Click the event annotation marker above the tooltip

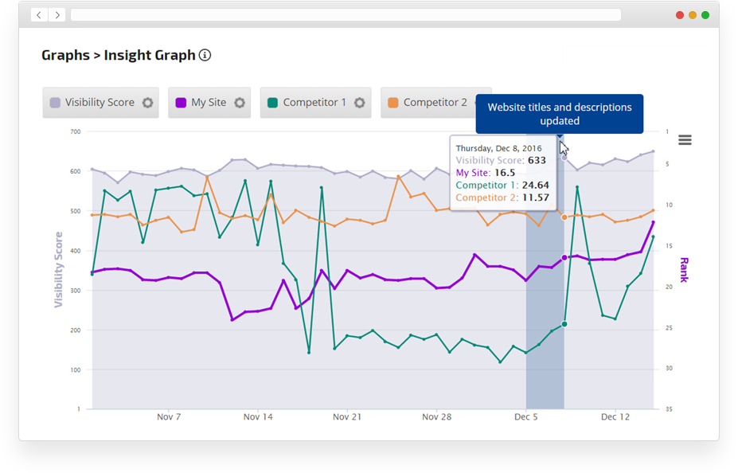560,138
